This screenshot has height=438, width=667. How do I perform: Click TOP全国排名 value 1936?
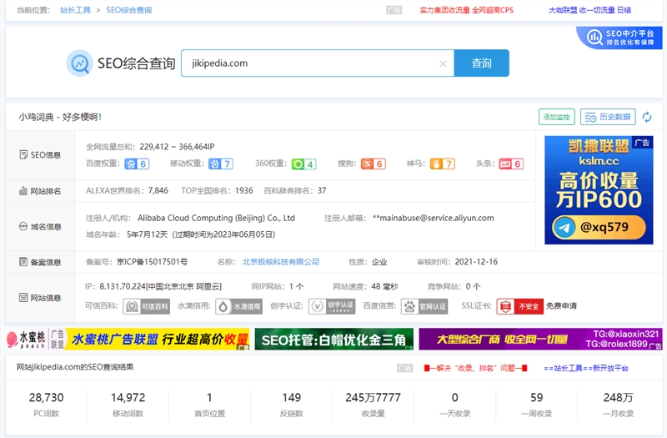coord(244,191)
